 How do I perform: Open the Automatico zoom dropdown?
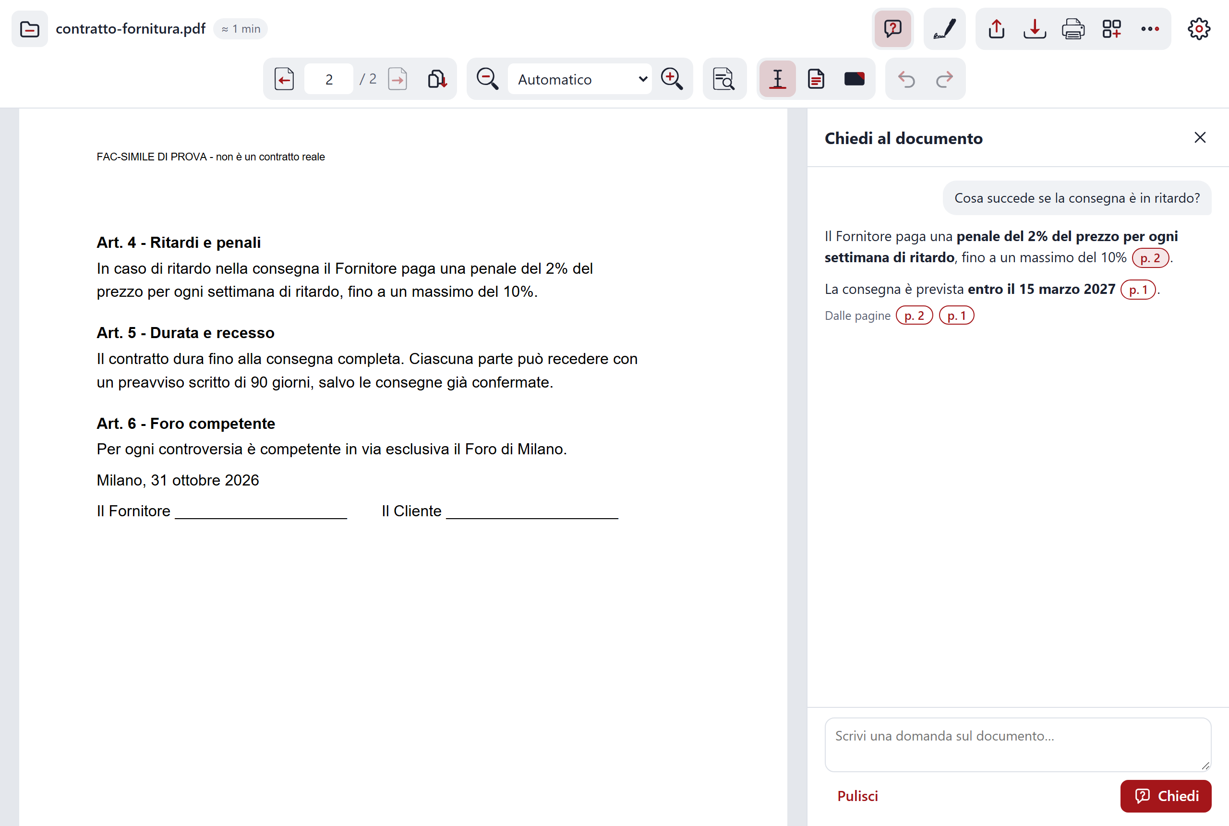[x=579, y=79]
